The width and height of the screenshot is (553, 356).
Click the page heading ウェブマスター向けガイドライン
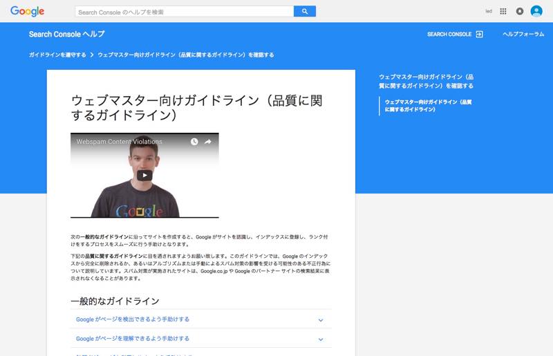(x=196, y=108)
